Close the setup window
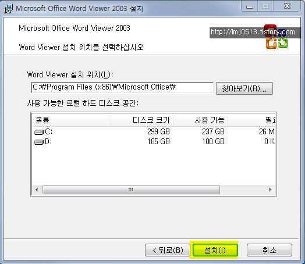This screenshot has width=305, height=264. coord(287,6)
